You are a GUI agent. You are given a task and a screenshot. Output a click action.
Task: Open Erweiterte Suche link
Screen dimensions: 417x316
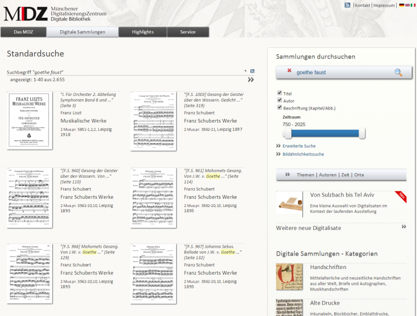click(299, 146)
